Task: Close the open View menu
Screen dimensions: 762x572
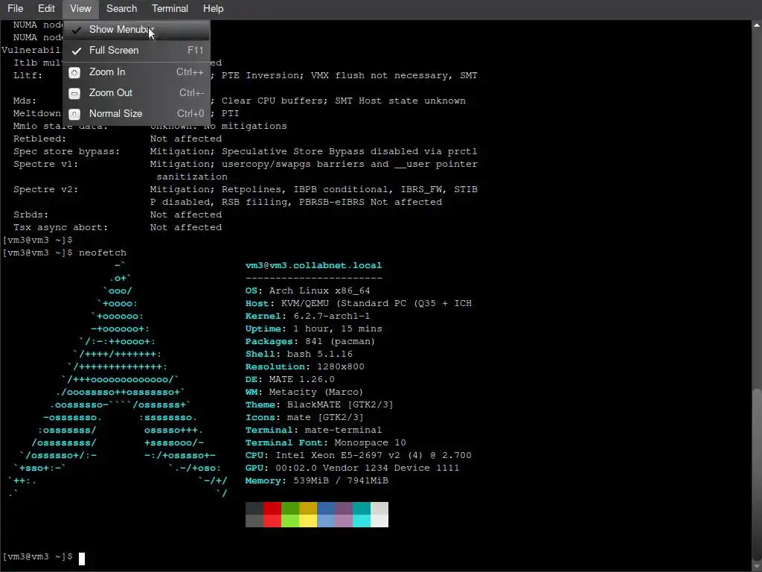Action: (x=80, y=9)
